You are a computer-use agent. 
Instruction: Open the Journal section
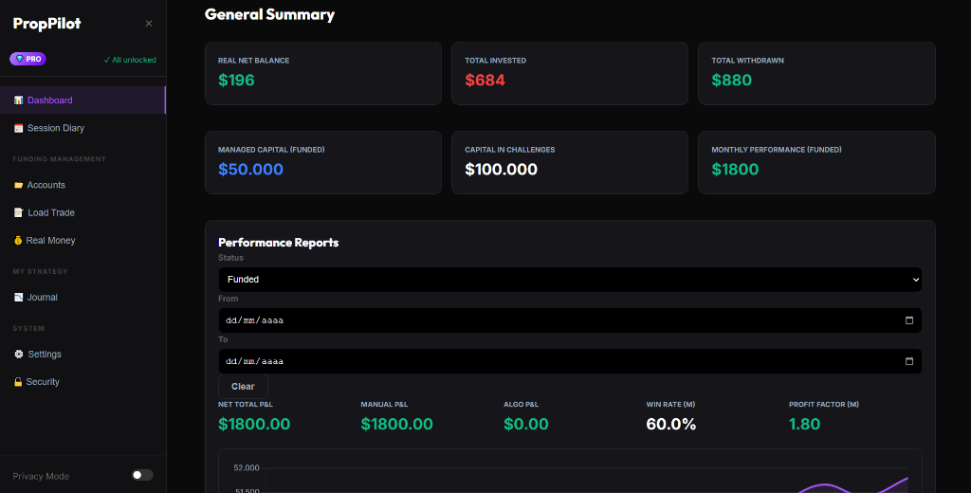83,298
